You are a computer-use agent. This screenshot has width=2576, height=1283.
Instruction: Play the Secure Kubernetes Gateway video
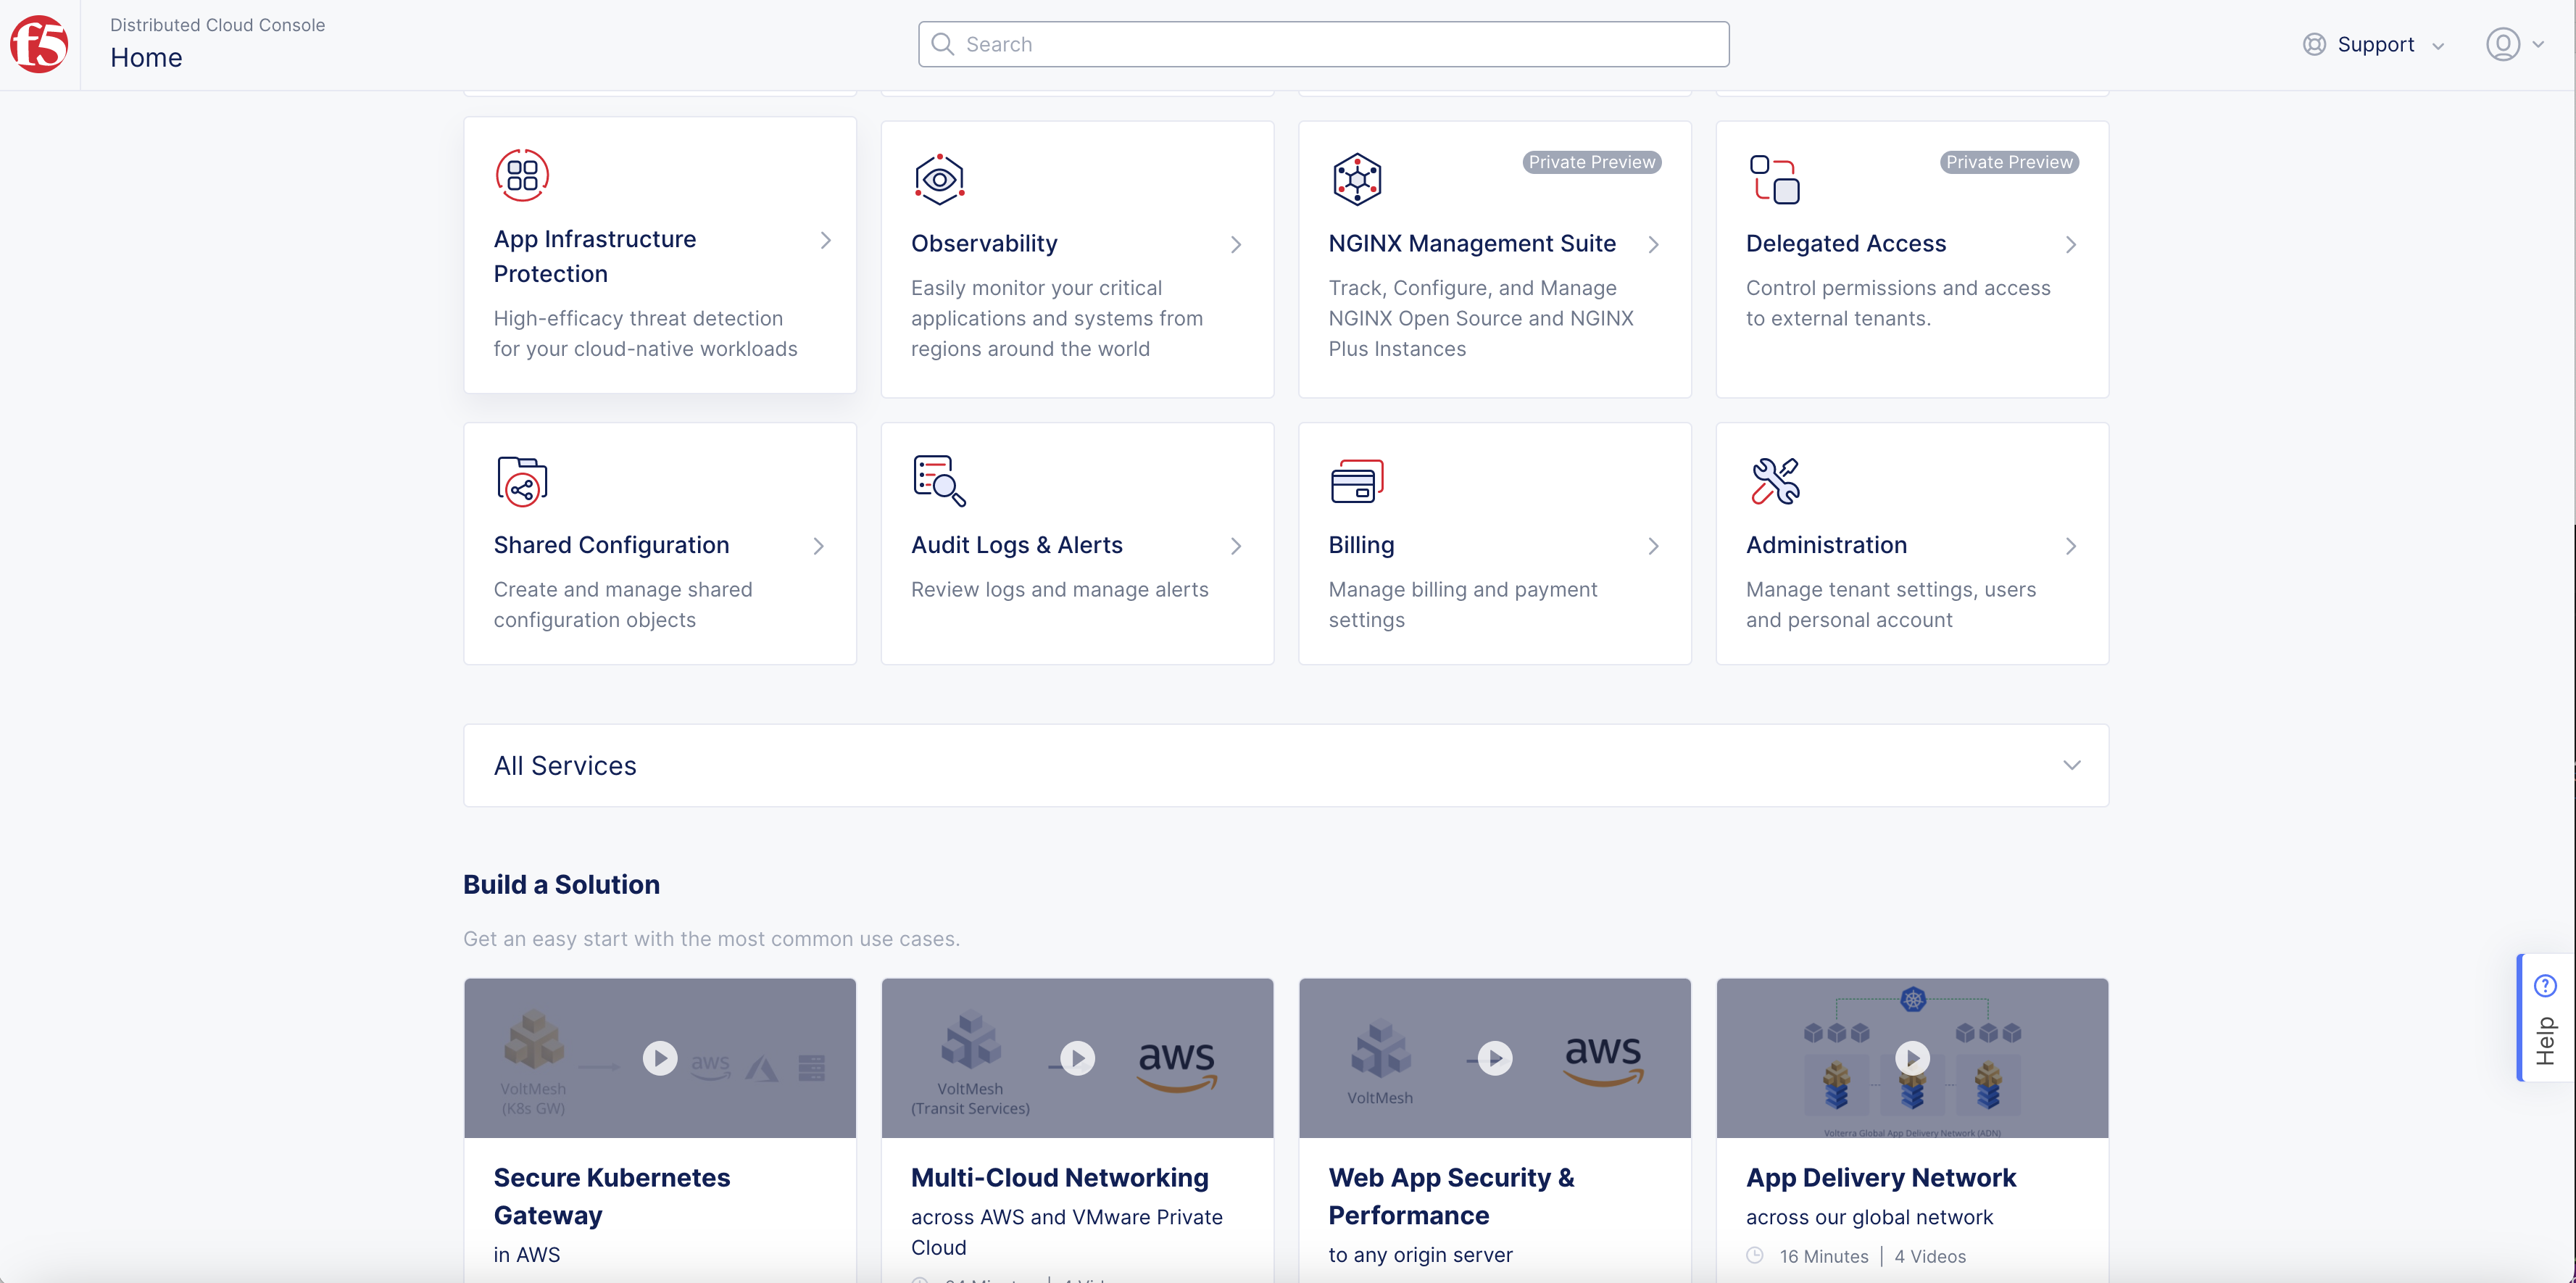(659, 1058)
